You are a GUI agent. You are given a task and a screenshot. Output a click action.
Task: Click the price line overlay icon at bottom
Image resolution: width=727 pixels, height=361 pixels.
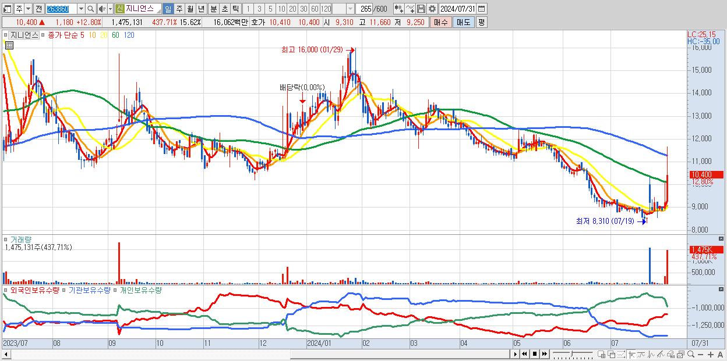[x=641, y=354]
